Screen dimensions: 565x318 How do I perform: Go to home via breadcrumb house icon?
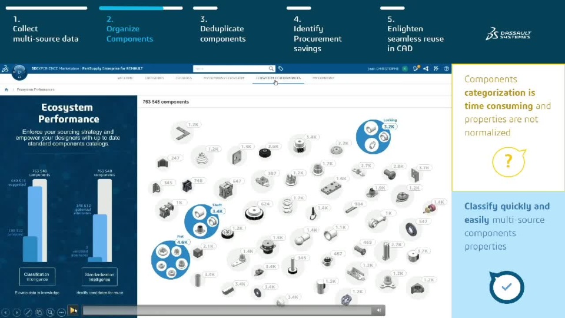click(6, 90)
